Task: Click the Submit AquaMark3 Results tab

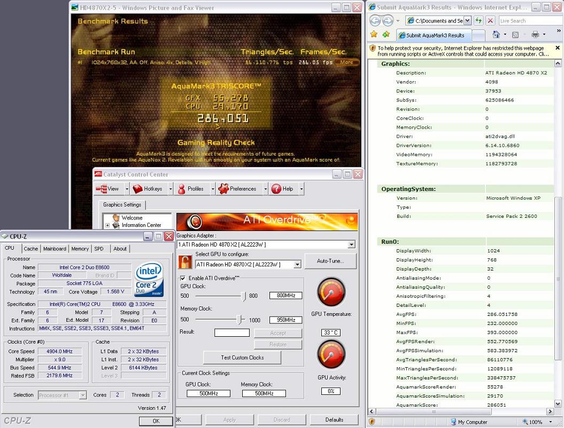Action: tap(432, 35)
